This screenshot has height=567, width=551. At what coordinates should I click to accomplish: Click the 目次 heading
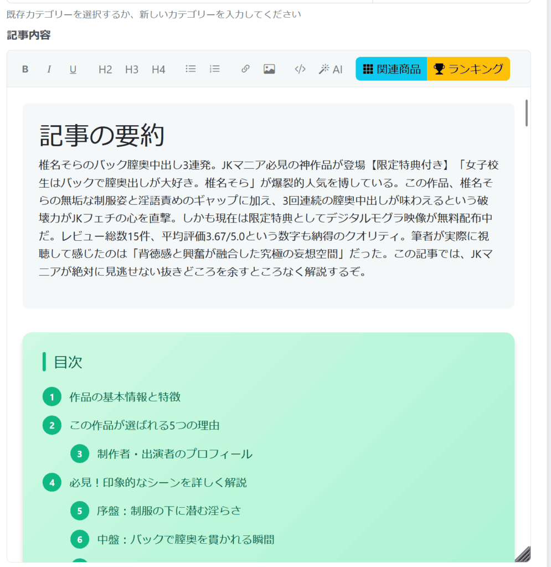tap(68, 362)
